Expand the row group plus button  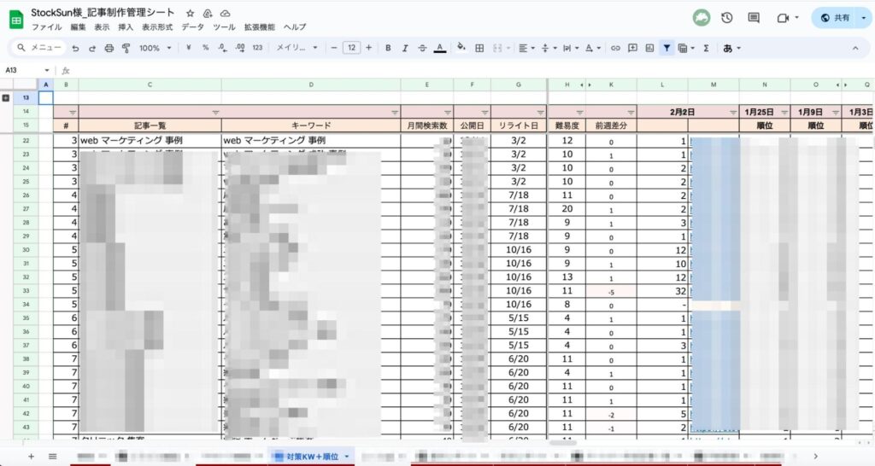click(x=6, y=97)
